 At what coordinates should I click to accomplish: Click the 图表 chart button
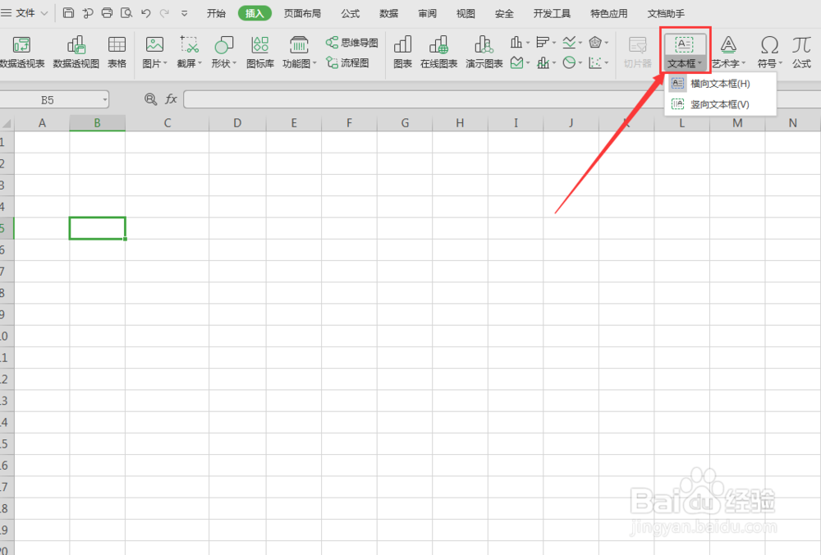(x=402, y=52)
